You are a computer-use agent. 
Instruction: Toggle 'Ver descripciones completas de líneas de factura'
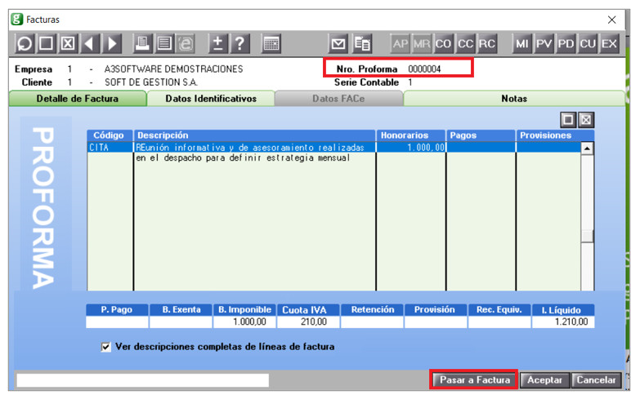click(105, 347)
